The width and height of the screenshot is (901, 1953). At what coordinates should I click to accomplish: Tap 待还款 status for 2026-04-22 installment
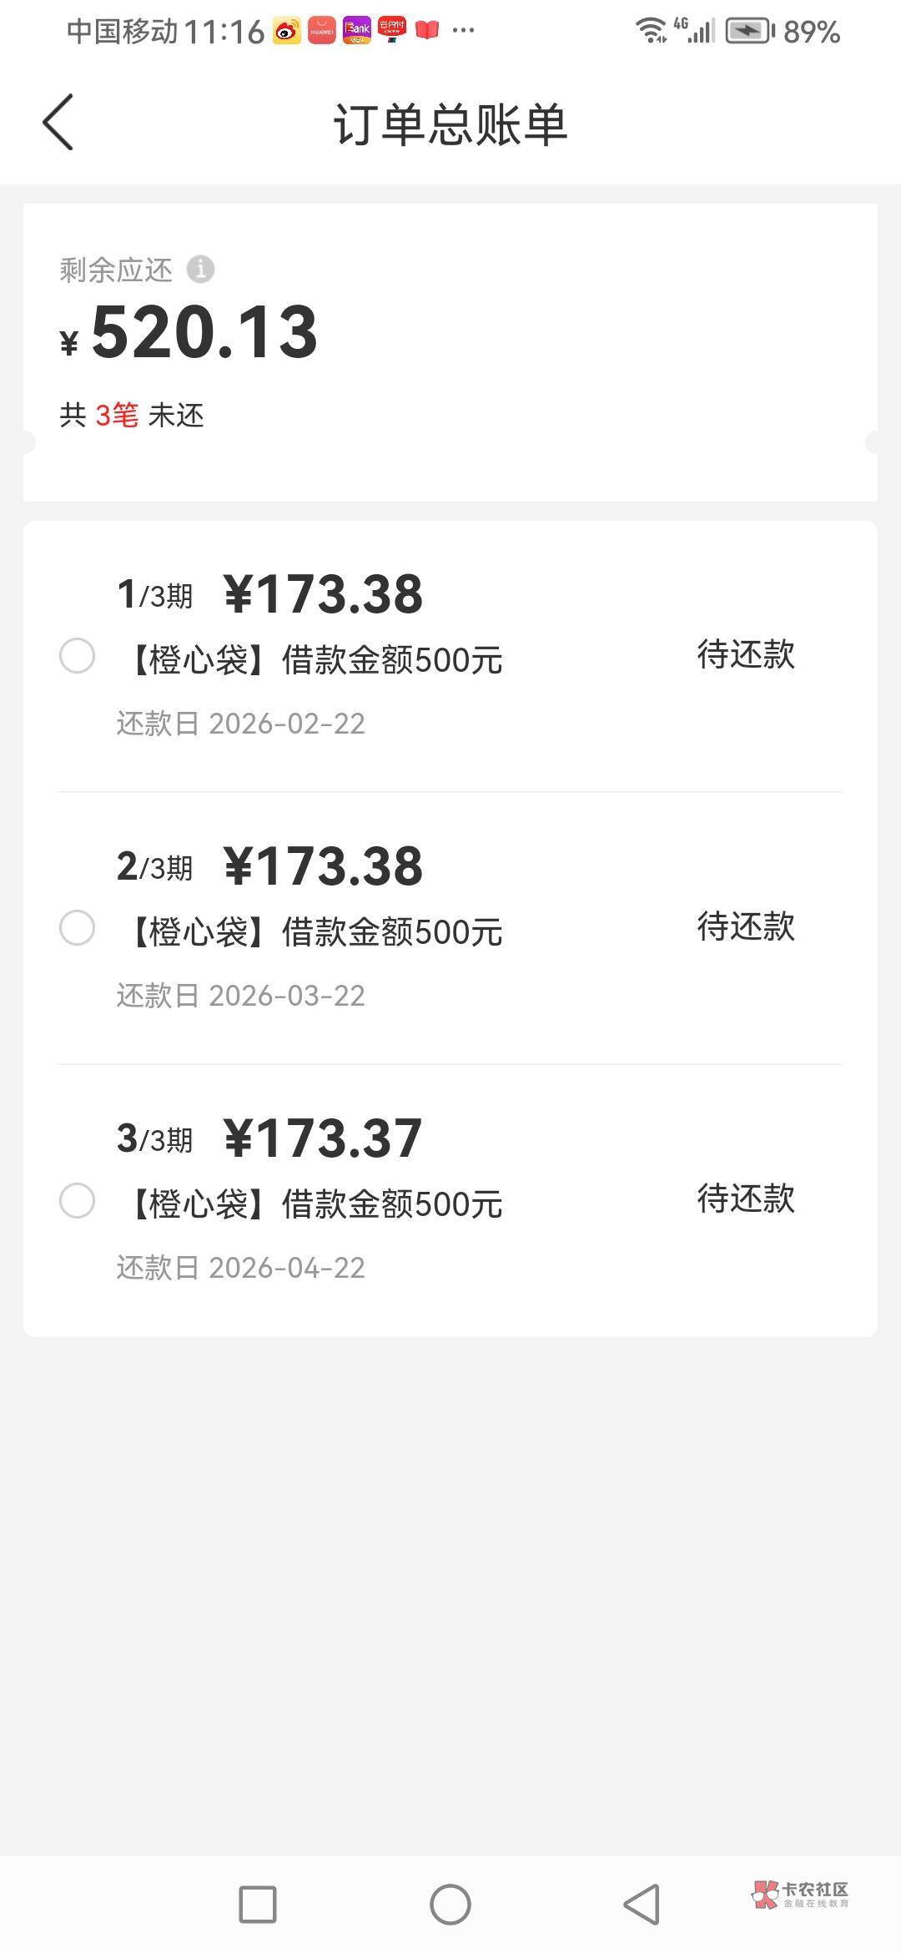746,1199
